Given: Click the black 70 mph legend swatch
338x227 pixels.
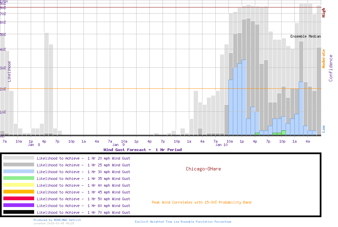Looking at the screenshot, I should point(19,212).
